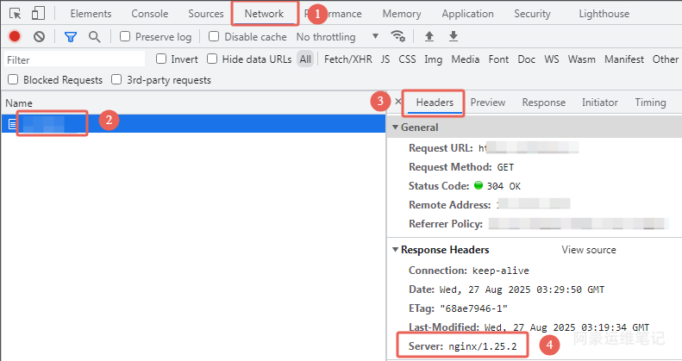The height and width of the screenshot is (361, 682).
Task: Filter requests by Fetch/XHR type
Action: pos(348,59)
